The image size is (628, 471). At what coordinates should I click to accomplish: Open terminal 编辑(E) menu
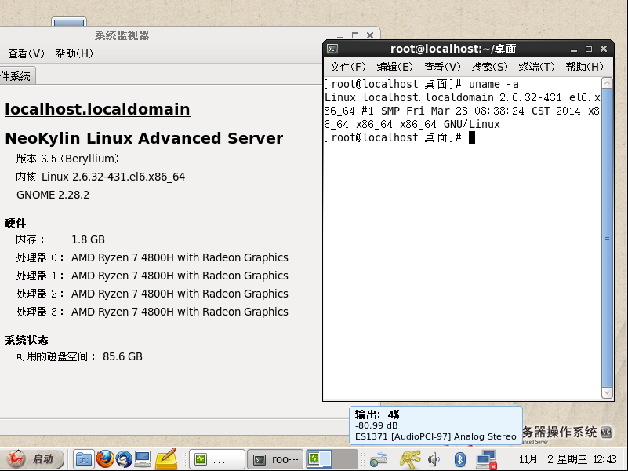(394, 67)
